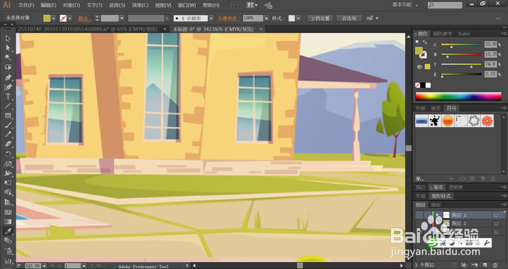Select the Eyedropper tool
Image resolution: width=508 pixels, height=269 pixels.
[8, 231]
